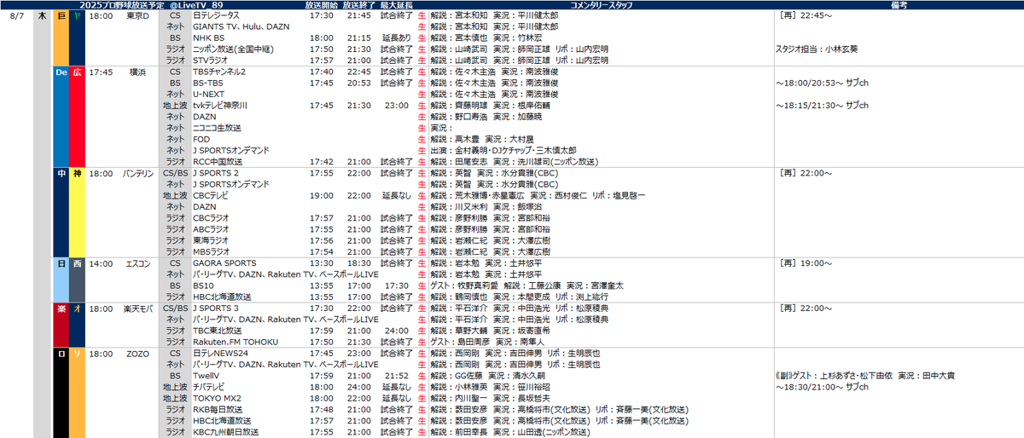Click the CBCテレビ cell
Viewport: 1024px width, 438px height.
coord(210,195)
